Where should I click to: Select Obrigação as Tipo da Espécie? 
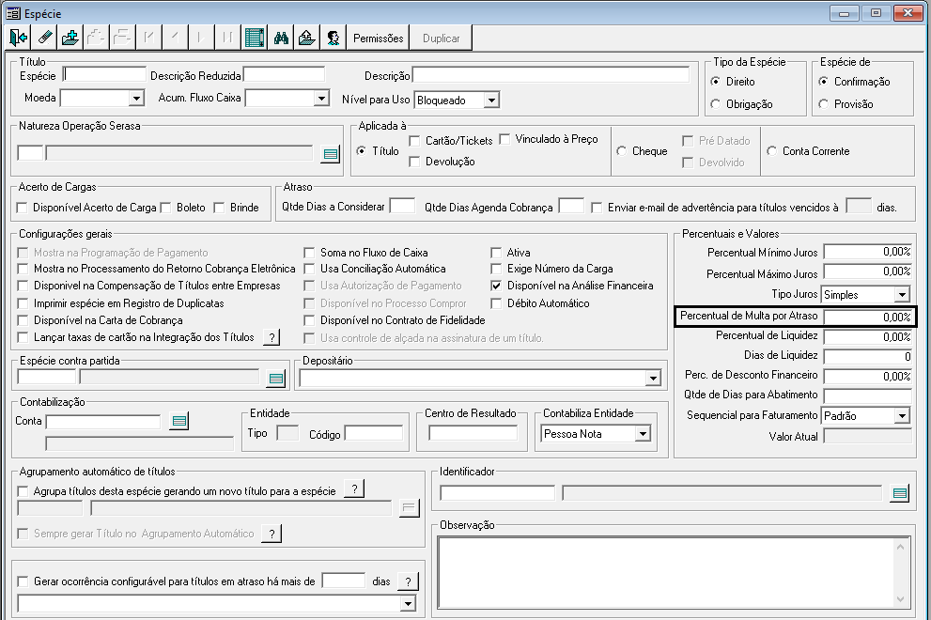pos(716,104)
